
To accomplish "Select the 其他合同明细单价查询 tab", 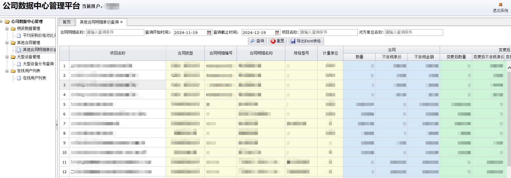I will [x=99, y=22].
